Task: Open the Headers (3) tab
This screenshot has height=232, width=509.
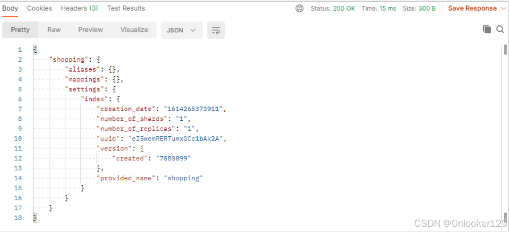Action: tap(79, 8)
